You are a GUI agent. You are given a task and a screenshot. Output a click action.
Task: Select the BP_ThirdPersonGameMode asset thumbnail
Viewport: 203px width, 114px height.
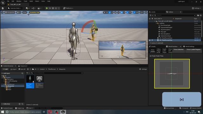[39, 82]
